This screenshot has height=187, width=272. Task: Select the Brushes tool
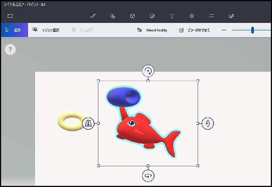point(93,16)
